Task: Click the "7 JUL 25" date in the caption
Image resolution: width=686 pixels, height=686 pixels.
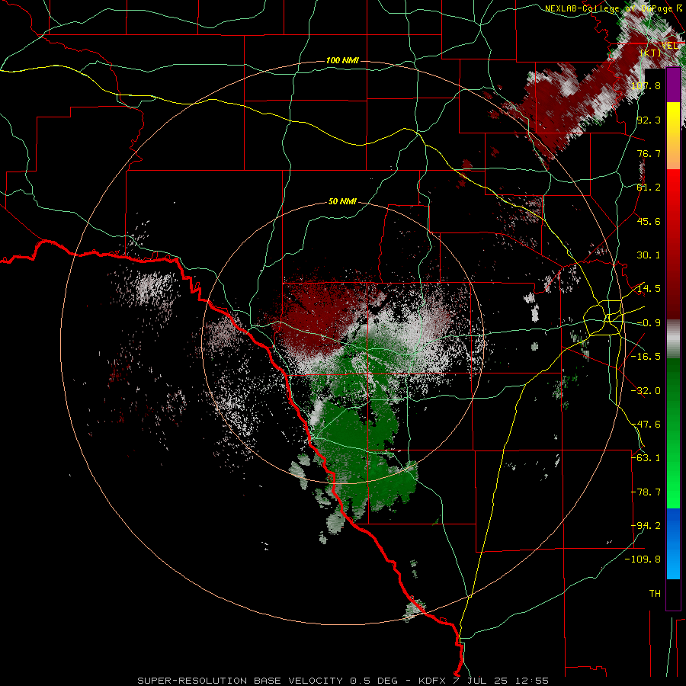Action: 482,681
